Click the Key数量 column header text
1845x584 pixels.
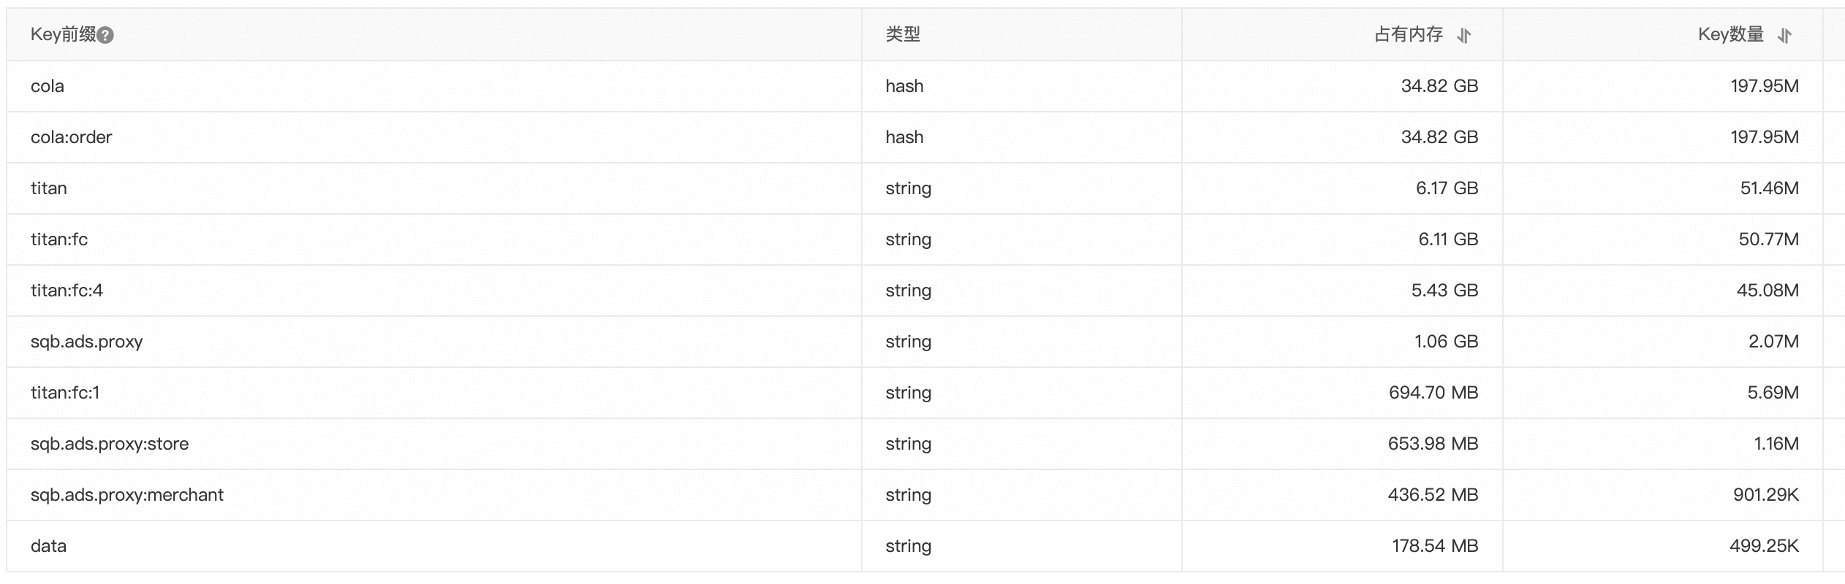click(x=1730, y=34)
